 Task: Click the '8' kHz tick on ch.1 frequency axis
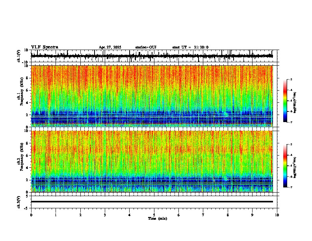coord(27,78)
